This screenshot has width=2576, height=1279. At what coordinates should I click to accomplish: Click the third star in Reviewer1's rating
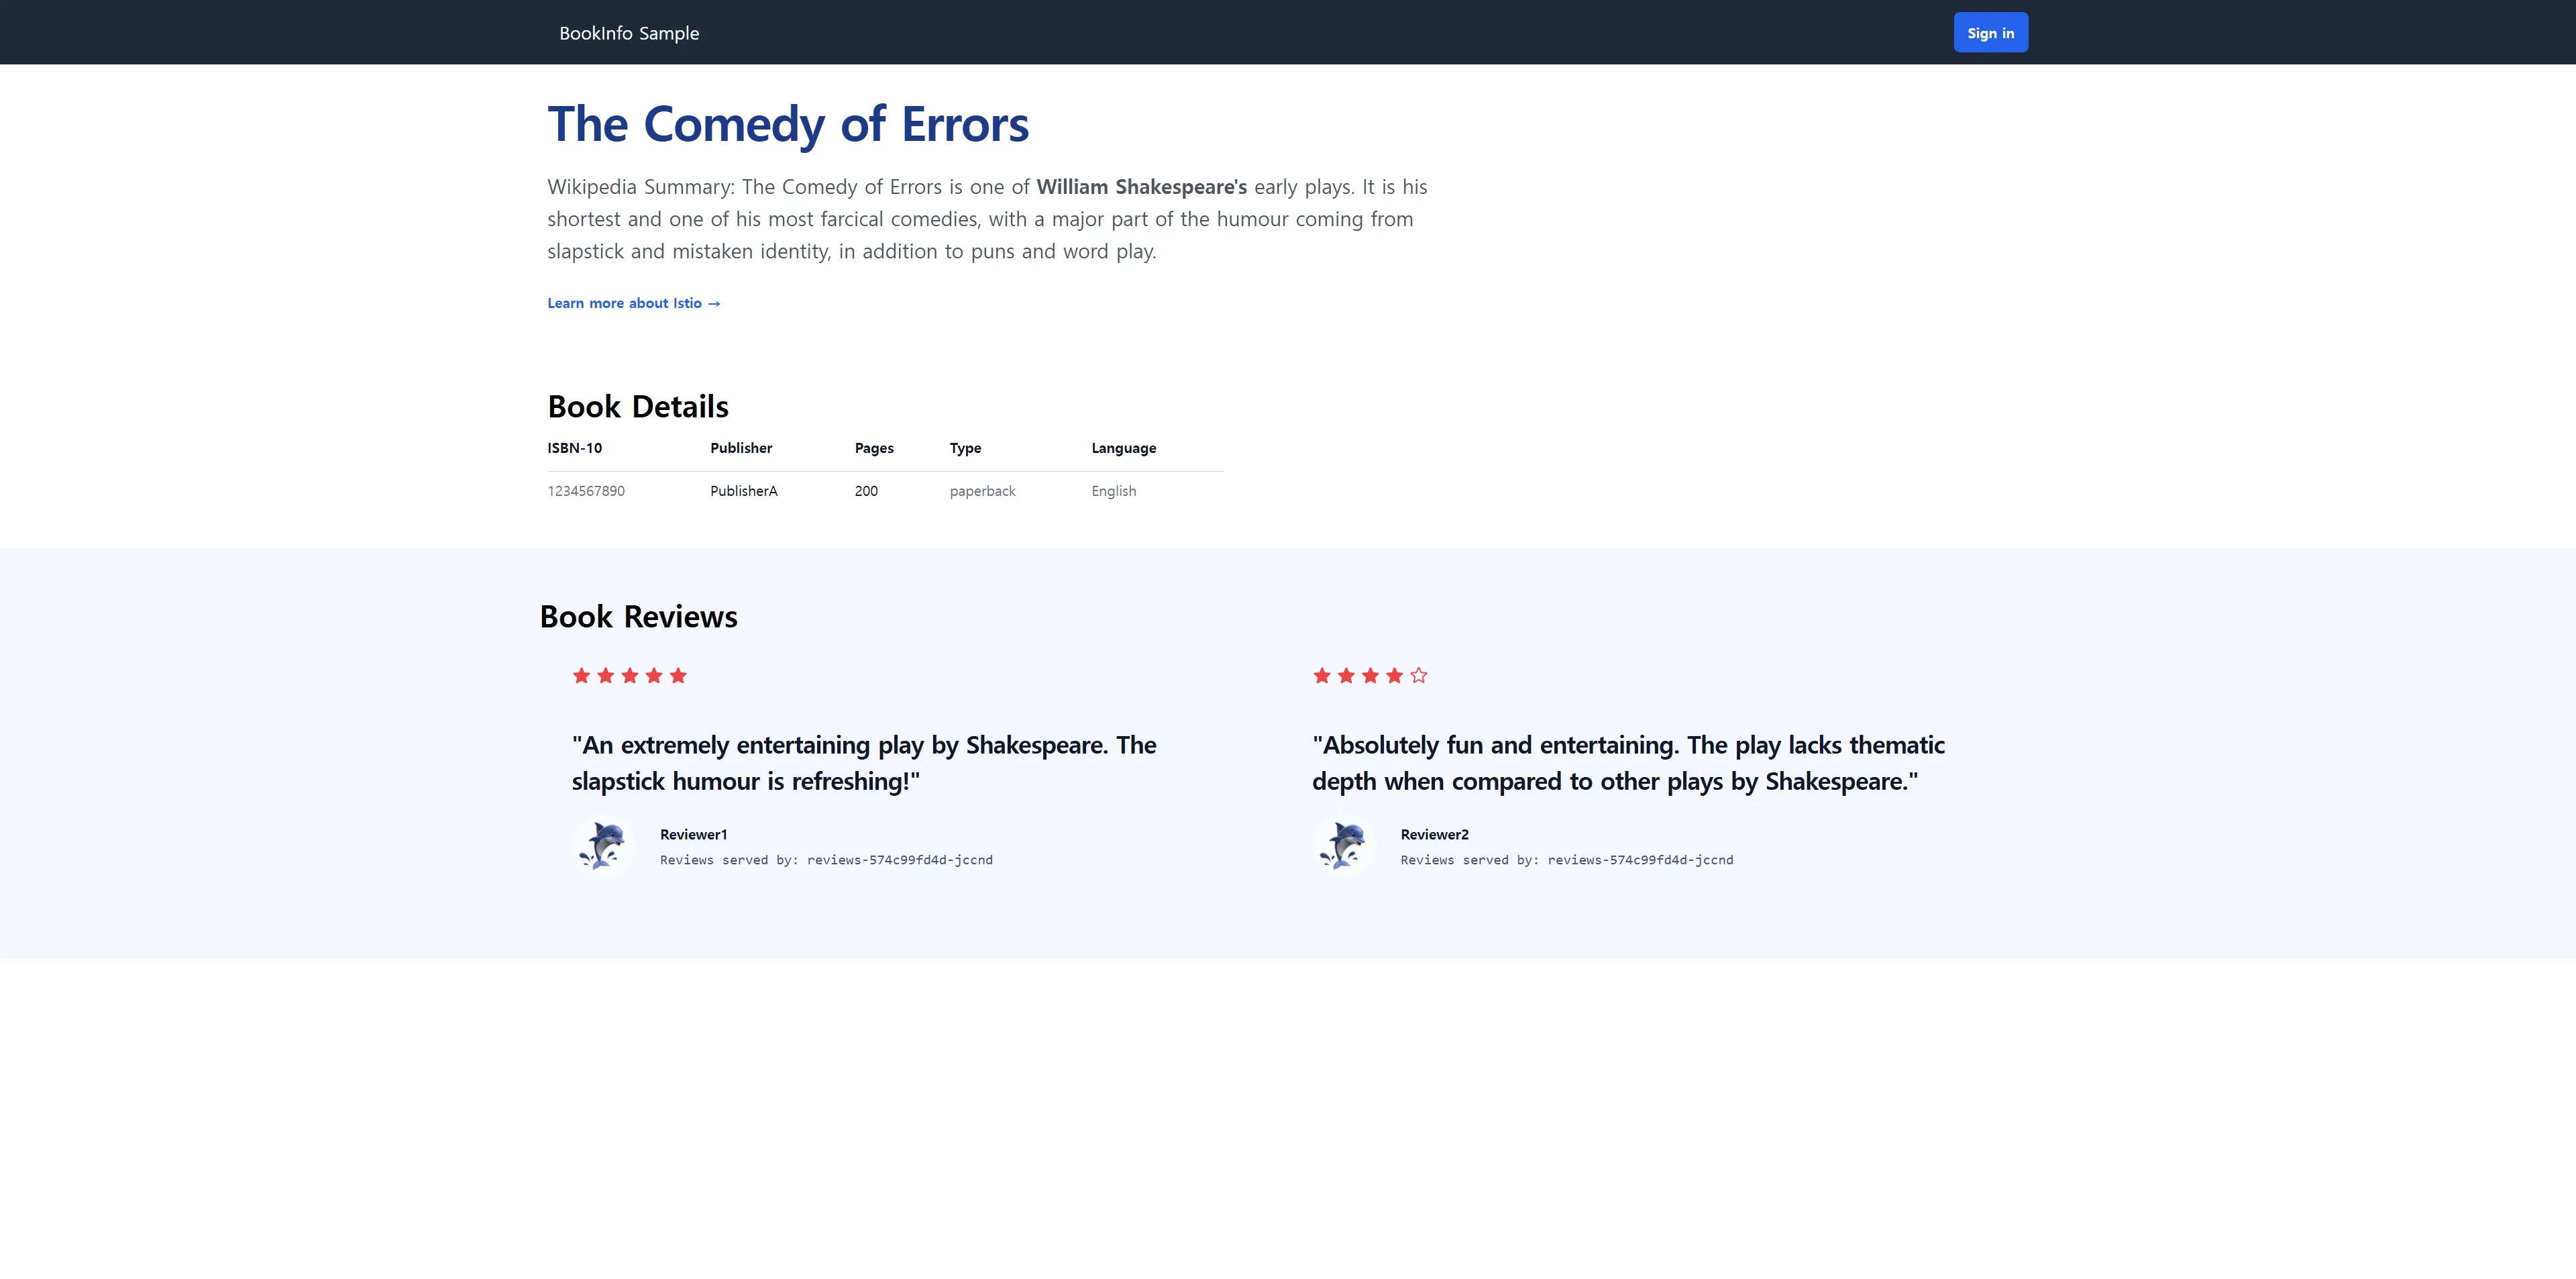click(630, 676)
